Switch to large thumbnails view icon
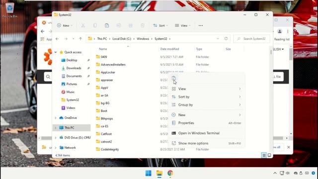This screenshot has height=179, width=318. tap(269, 155)
